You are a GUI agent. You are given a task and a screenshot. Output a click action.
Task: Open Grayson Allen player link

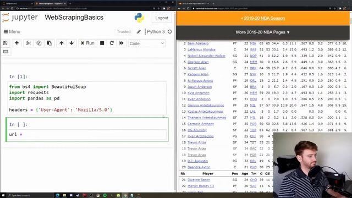[x=198, y=62]
